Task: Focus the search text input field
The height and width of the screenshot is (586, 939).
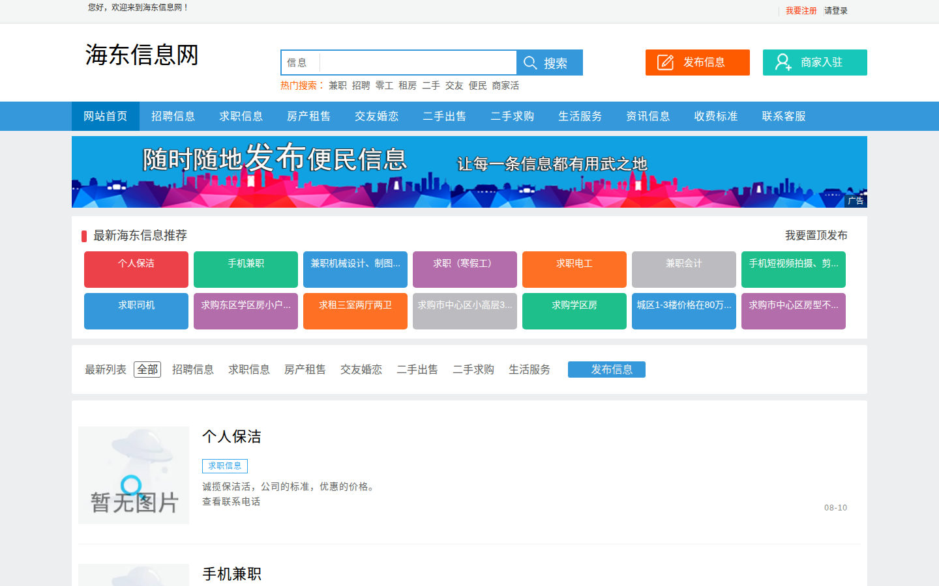Action: coord(418,63)
